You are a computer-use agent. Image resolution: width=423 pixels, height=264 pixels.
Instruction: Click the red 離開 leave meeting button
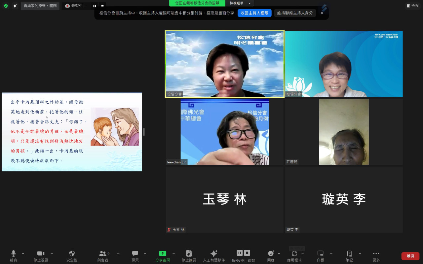coord(410,256)
